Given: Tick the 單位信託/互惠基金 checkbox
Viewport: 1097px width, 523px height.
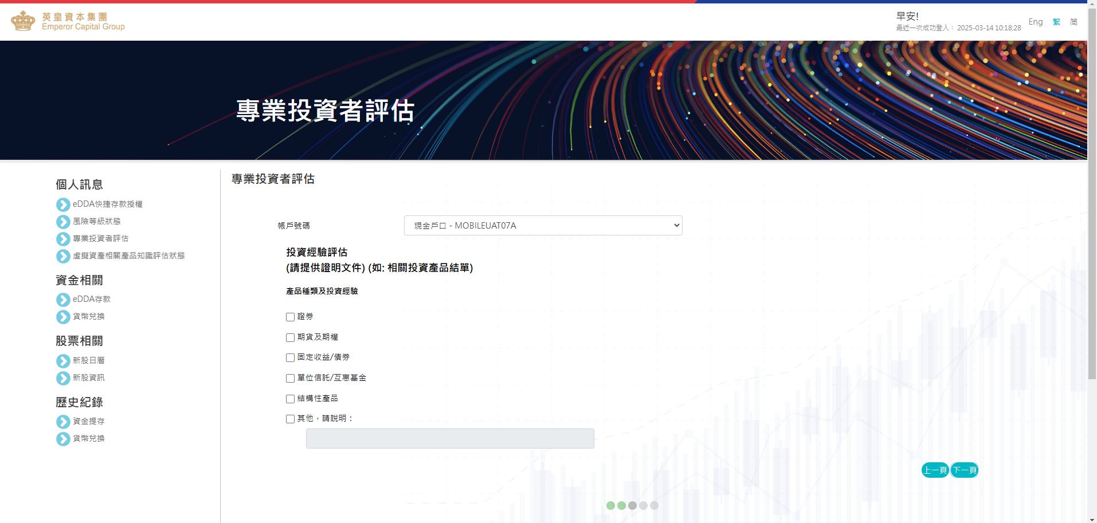Looking at the screenshot, I should pyautogui.click(x=290, y=378).
